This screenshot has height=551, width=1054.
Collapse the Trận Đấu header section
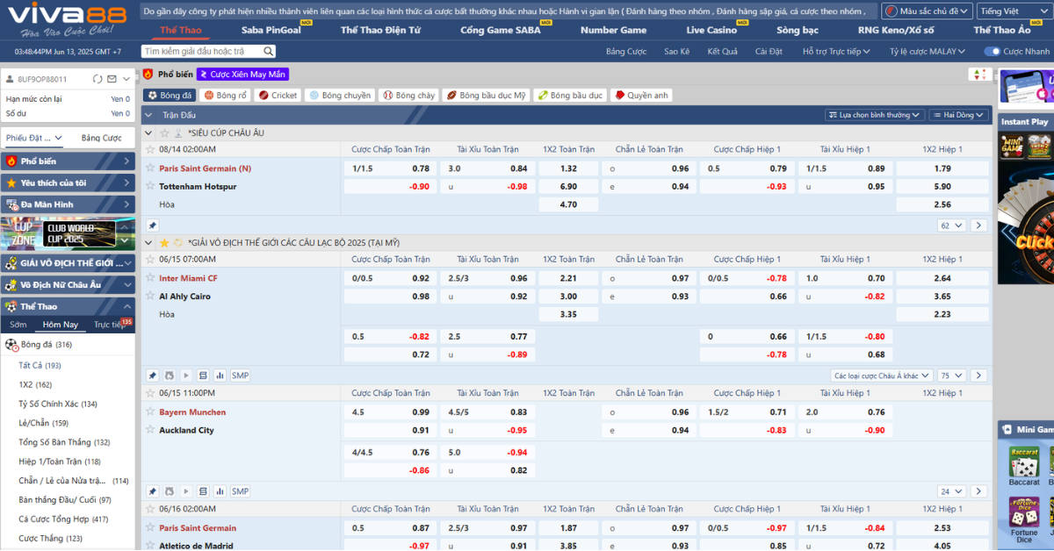[x=150, y=115]
